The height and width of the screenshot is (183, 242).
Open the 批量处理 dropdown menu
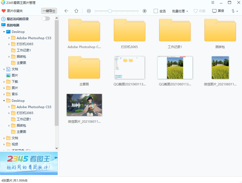[180, 11]
